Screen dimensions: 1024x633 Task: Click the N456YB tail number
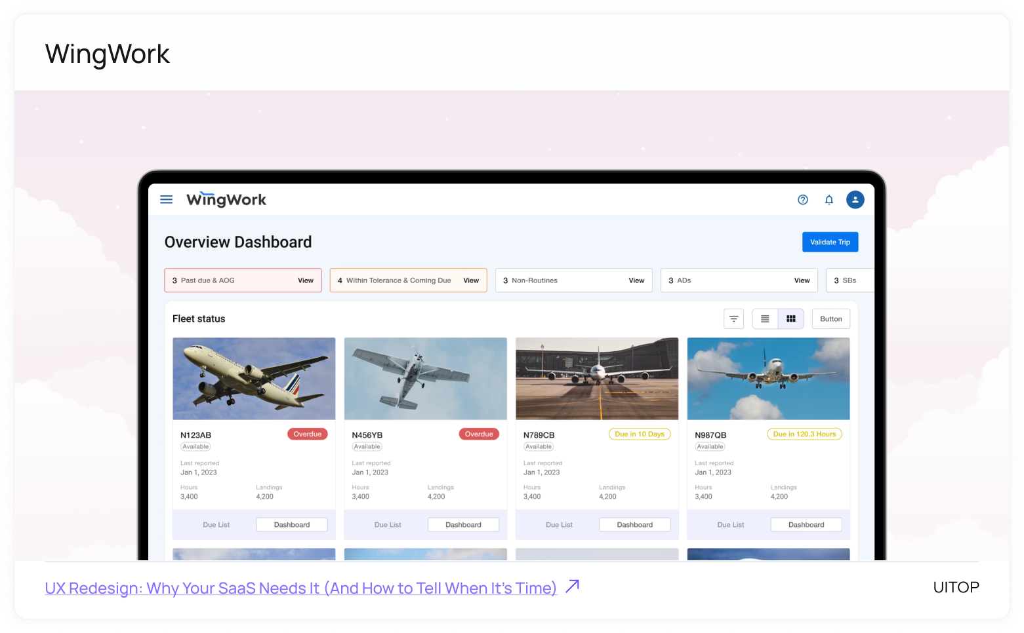367,435
